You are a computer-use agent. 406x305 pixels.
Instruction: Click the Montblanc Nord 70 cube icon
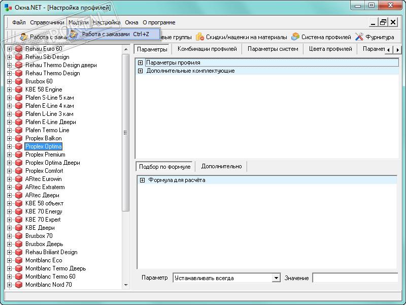19,285
